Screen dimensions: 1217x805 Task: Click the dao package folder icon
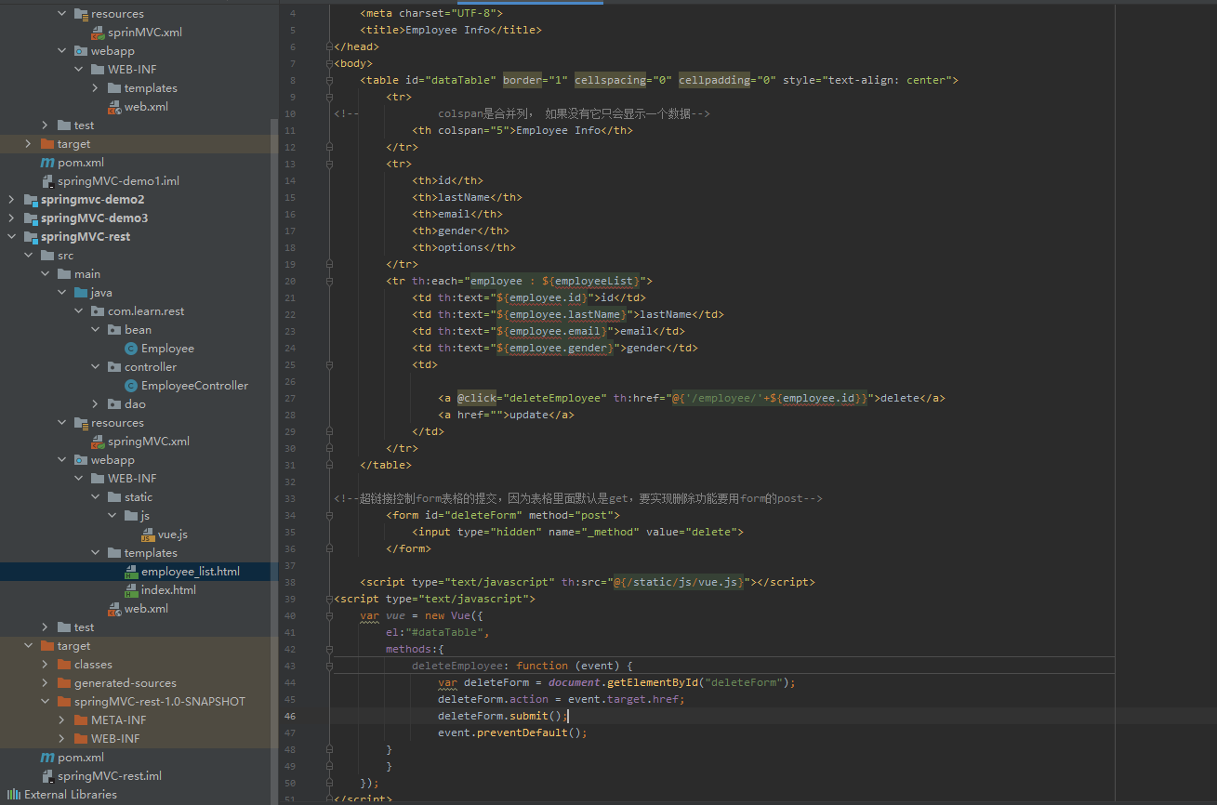114,404
